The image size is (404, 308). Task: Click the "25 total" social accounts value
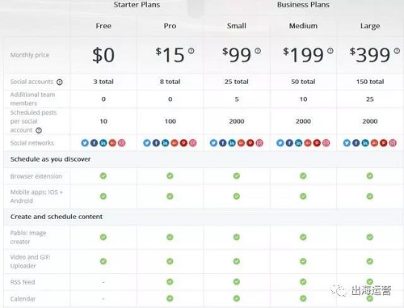click(237, 82)
